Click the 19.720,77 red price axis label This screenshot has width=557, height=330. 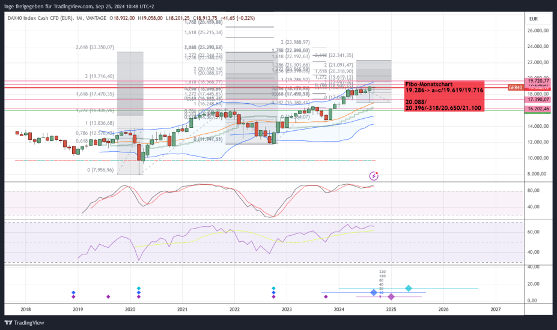[x=538, y=80]
